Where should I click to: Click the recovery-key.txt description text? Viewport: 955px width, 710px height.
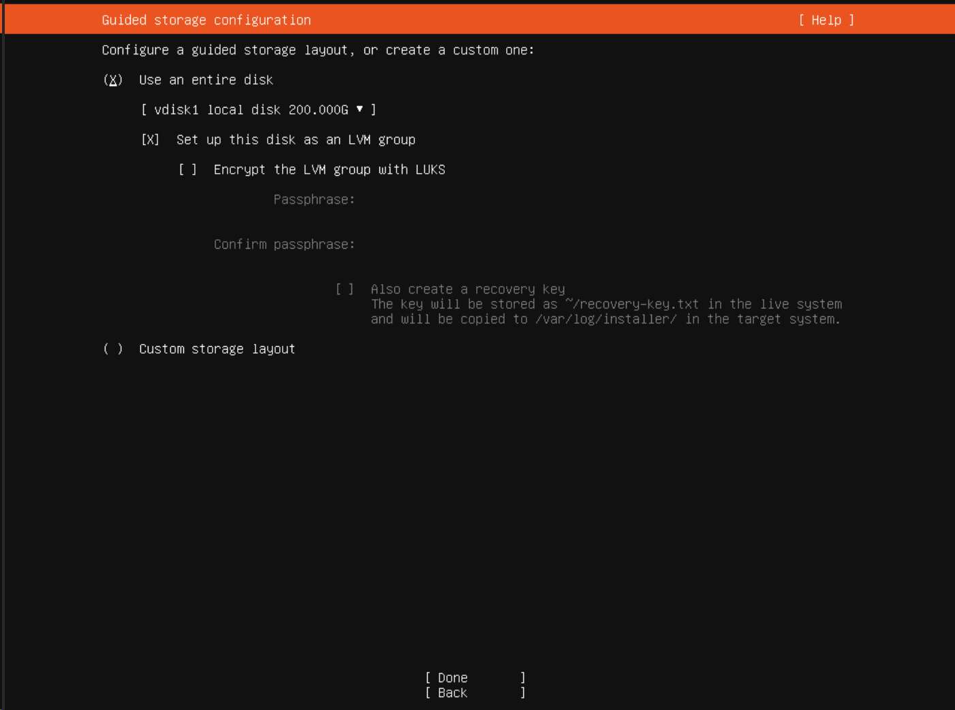[x=606, y=312]
